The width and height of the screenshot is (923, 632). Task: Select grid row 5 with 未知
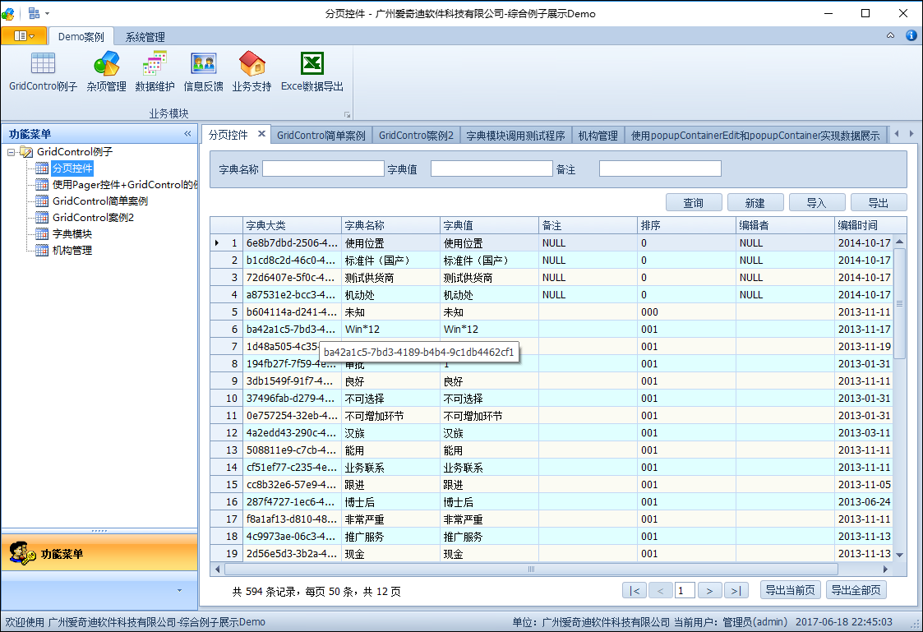[x=551, y=311]
